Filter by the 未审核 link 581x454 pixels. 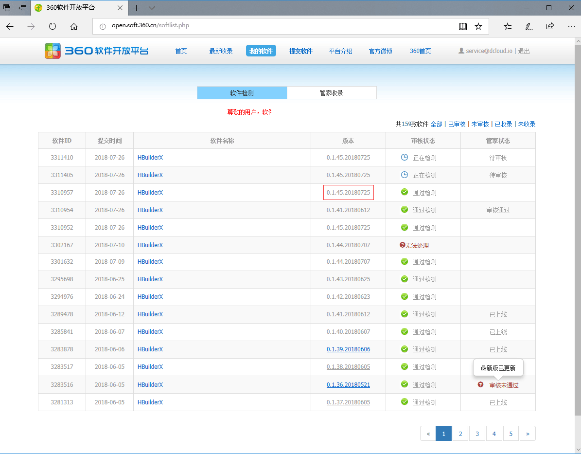(480, 124)
